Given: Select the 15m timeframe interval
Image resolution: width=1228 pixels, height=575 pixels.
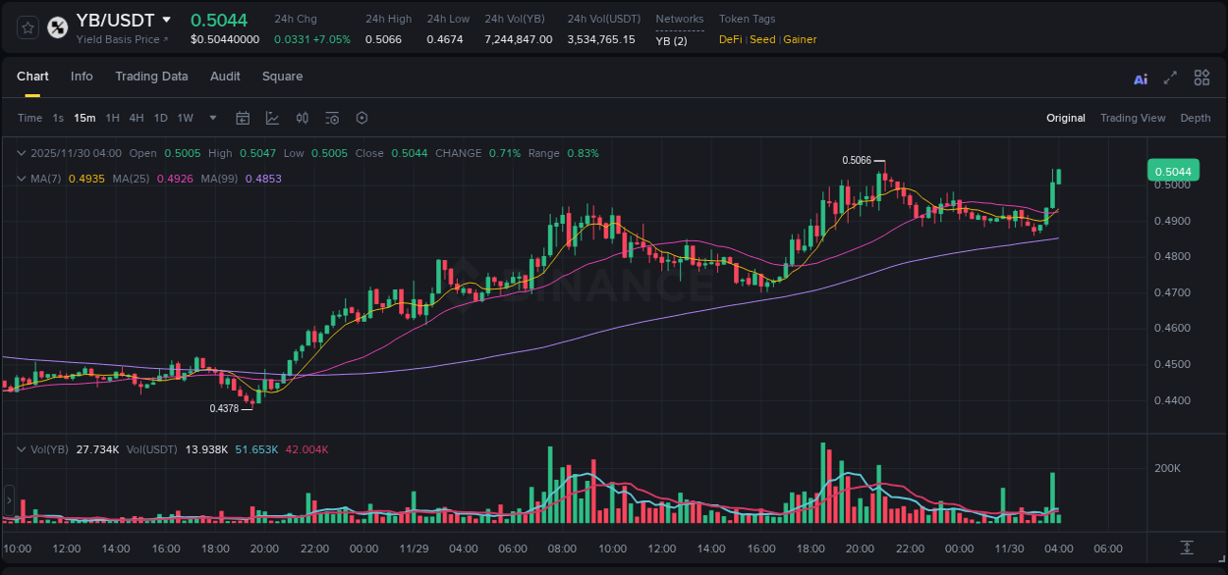Looking at the screenshot, I should pyautogui.click(x=84, y=118).
